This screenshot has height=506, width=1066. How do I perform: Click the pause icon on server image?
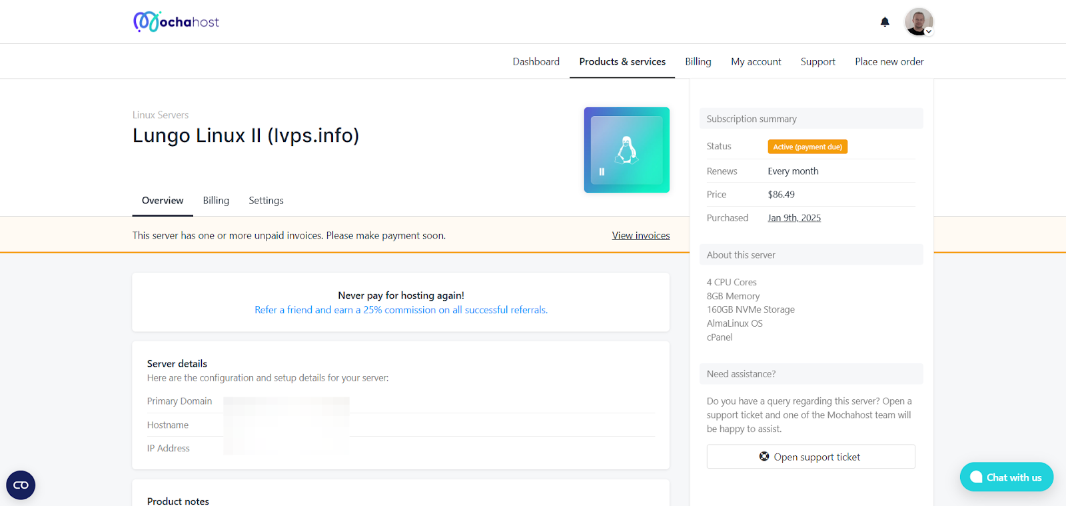(602, 171)
